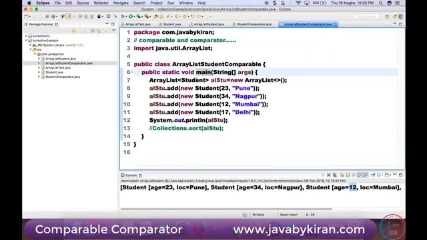Collapse collectionExample project node
Screen dimensions: 427x240
27,41
